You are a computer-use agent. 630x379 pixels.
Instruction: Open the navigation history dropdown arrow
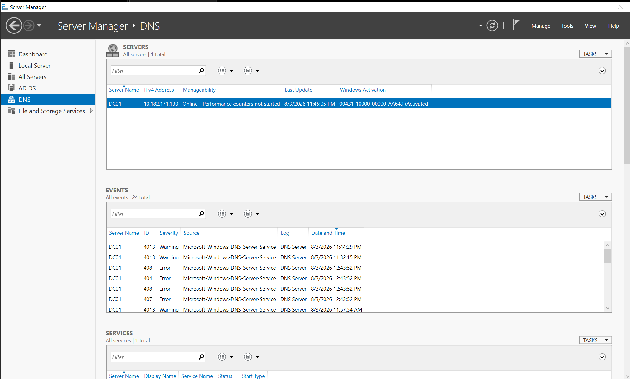pyautogui.click(x=39, y=25)
